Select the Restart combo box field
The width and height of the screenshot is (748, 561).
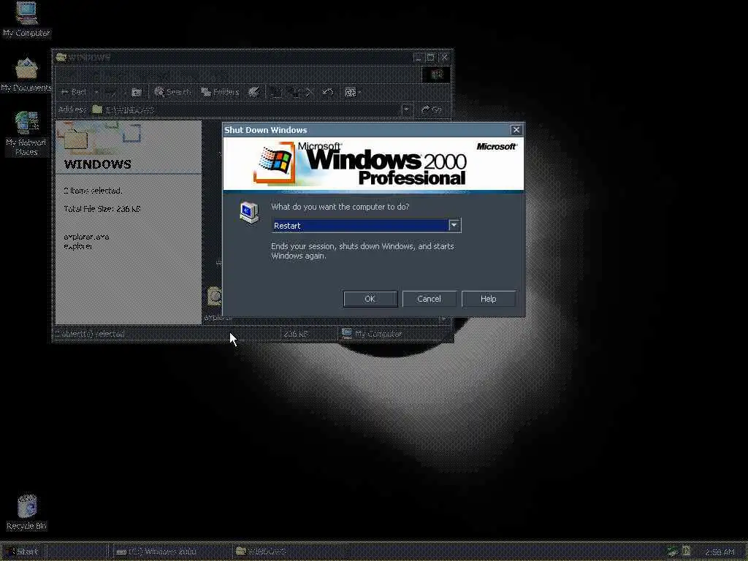click(x=366, y=226)
